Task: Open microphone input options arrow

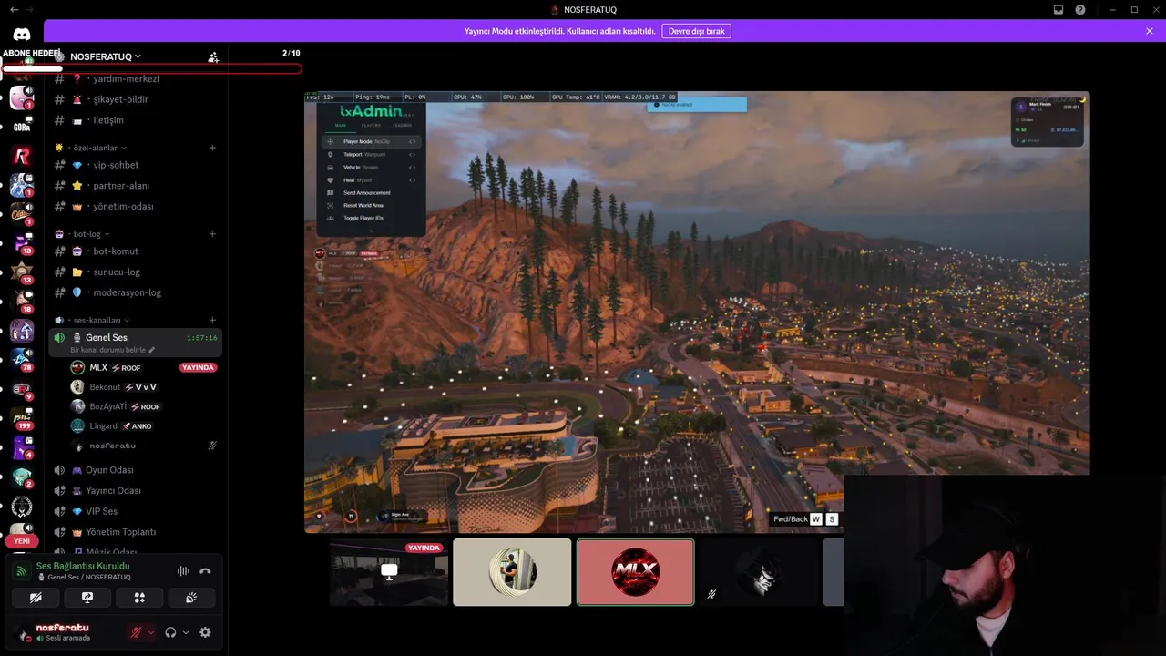Action: click(x=151, y=632)
